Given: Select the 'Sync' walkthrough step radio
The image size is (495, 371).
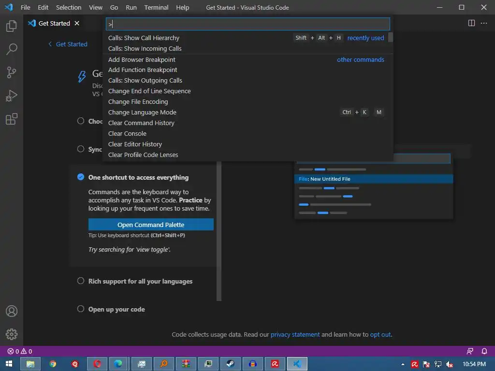Looking at the screenshot, I should pyautogui.click(x=81, y=149).
